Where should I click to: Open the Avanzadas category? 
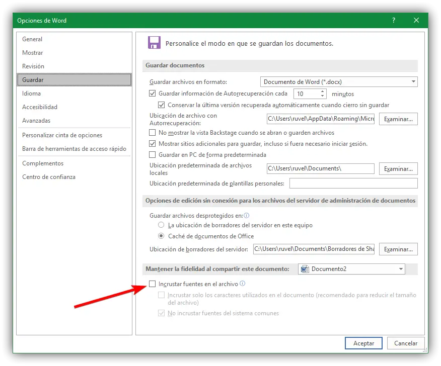pyautogui.click(x=74, y=120)
